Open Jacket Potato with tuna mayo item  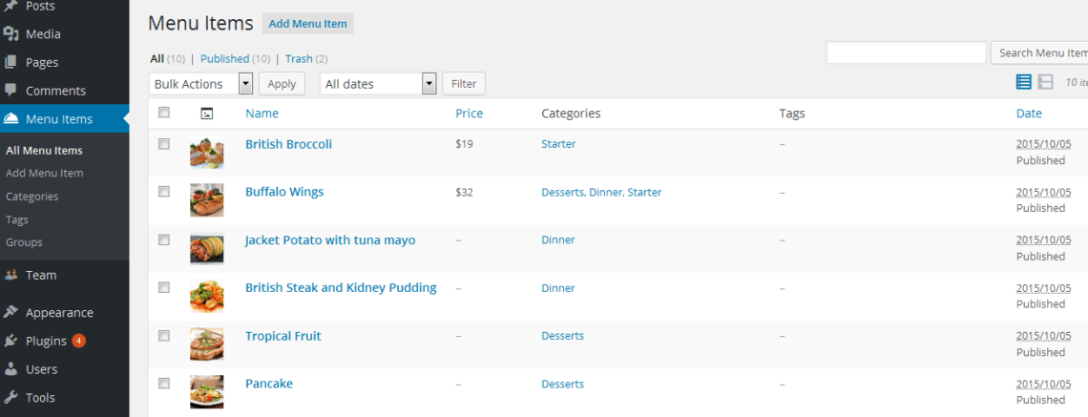[330, 240]
